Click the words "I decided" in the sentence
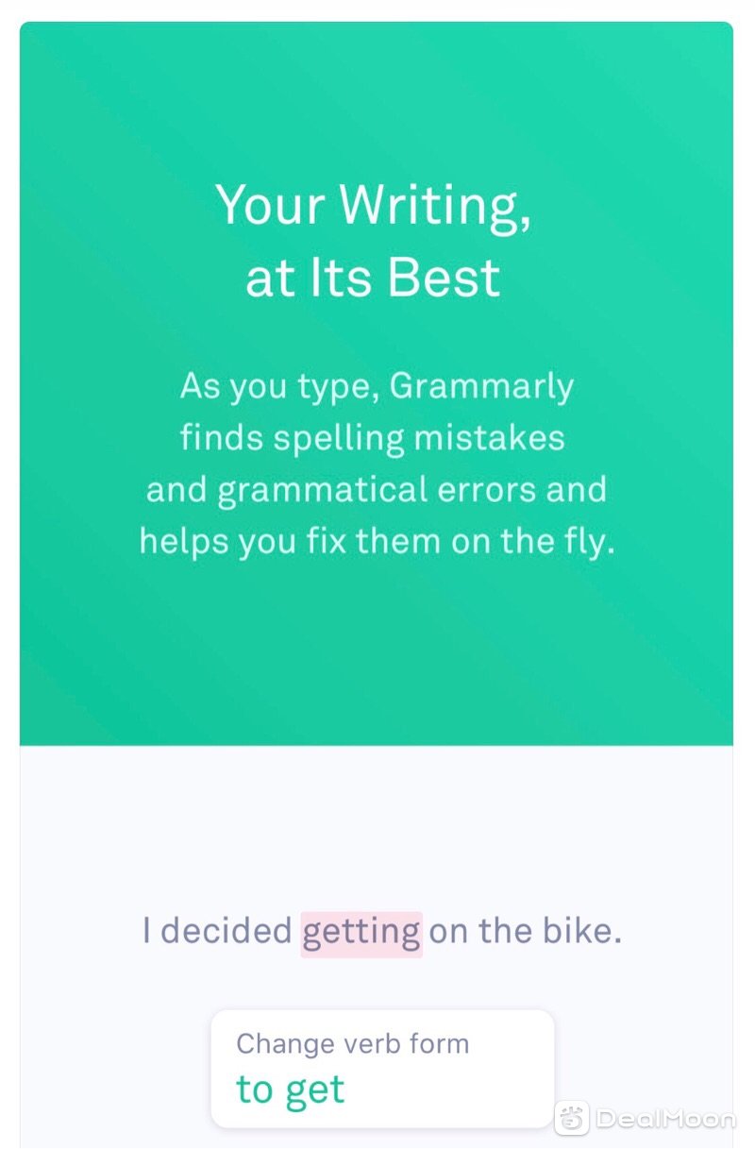The image size is (755, 1149). (x=217, y=932)
